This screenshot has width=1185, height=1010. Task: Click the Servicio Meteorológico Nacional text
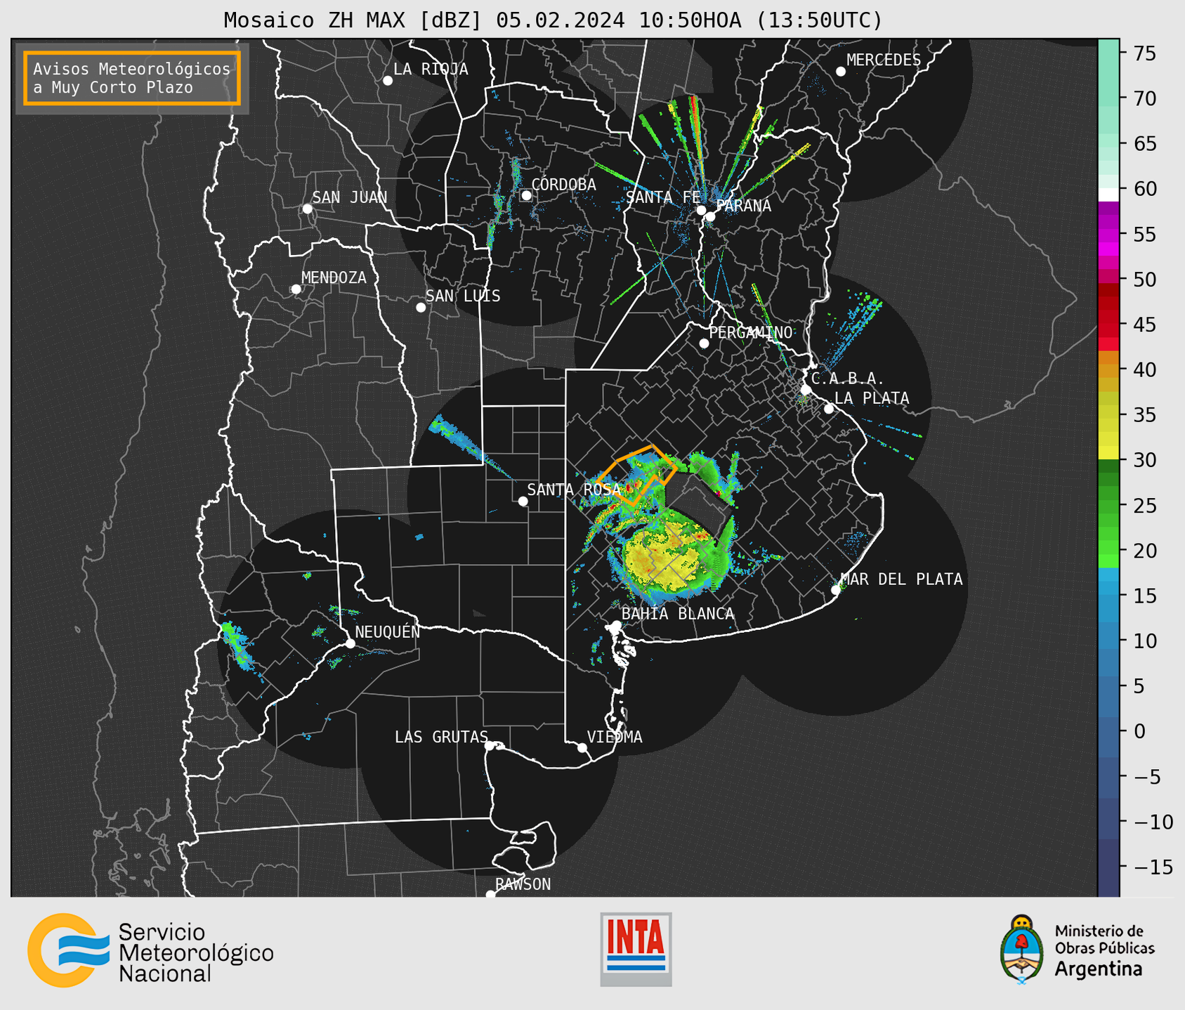click(195, 953)
